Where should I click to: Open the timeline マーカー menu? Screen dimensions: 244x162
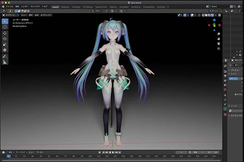(40, 152)
